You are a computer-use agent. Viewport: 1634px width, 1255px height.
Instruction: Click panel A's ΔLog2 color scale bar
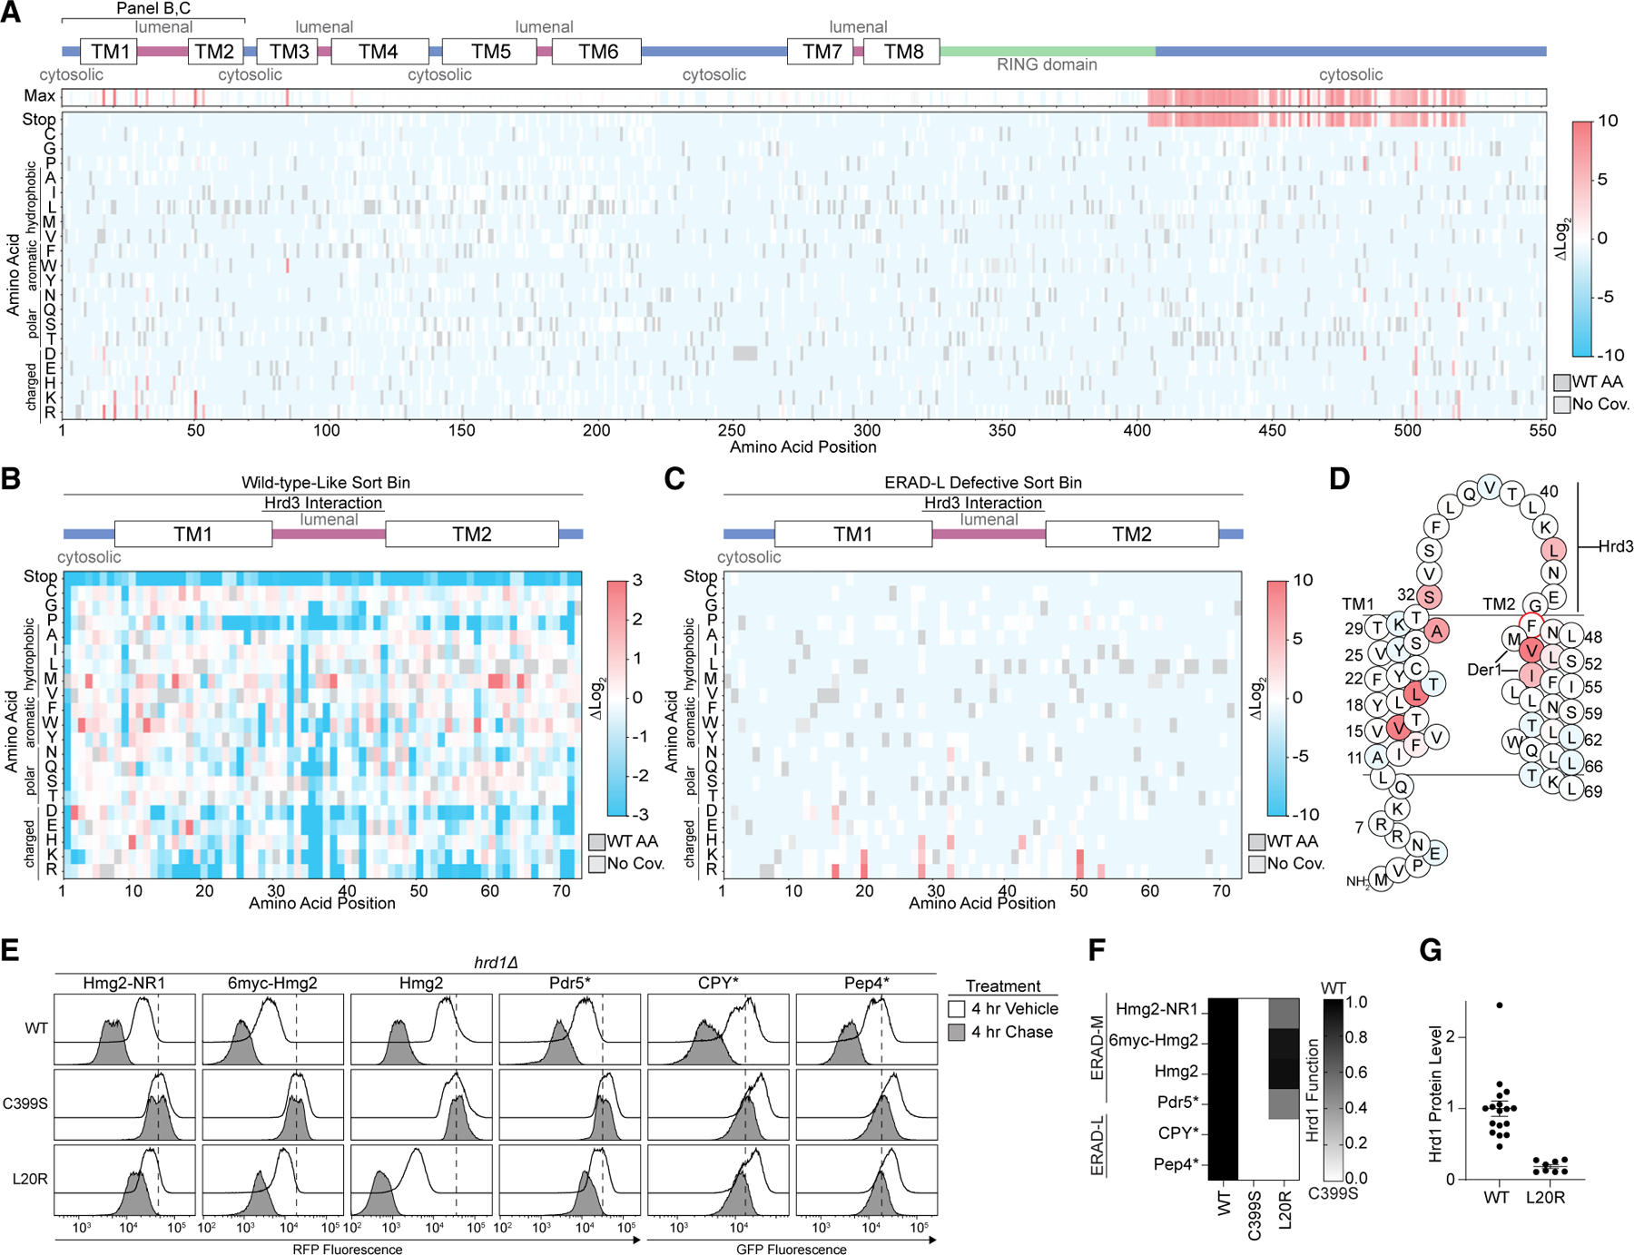pyautogui.click(x=1581, y=238)
